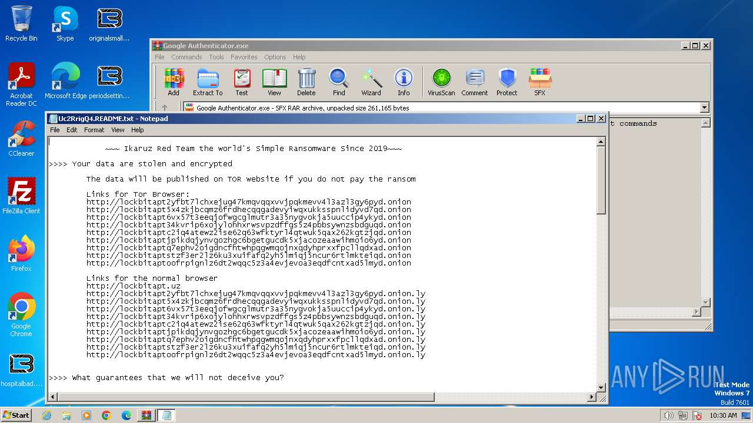Open Skype desktop shortcut
Viewport: 753px width, 423px height.
[65, 24]
